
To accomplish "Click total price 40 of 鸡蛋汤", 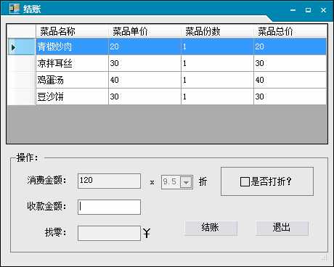I will point(290,80).
